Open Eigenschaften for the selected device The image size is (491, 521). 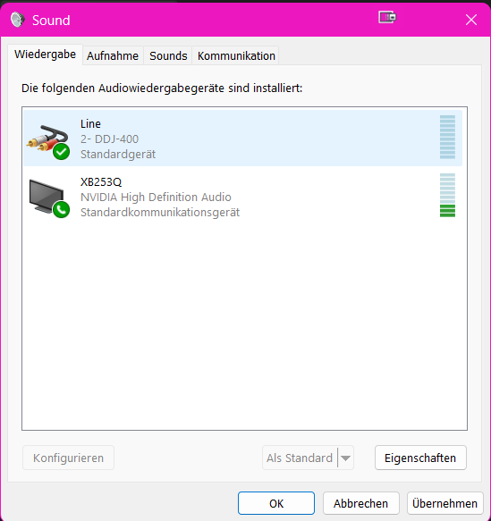click(420, 458)
